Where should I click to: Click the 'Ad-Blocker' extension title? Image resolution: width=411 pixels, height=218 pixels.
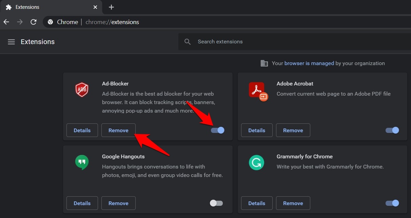click(x=115, y=83)
